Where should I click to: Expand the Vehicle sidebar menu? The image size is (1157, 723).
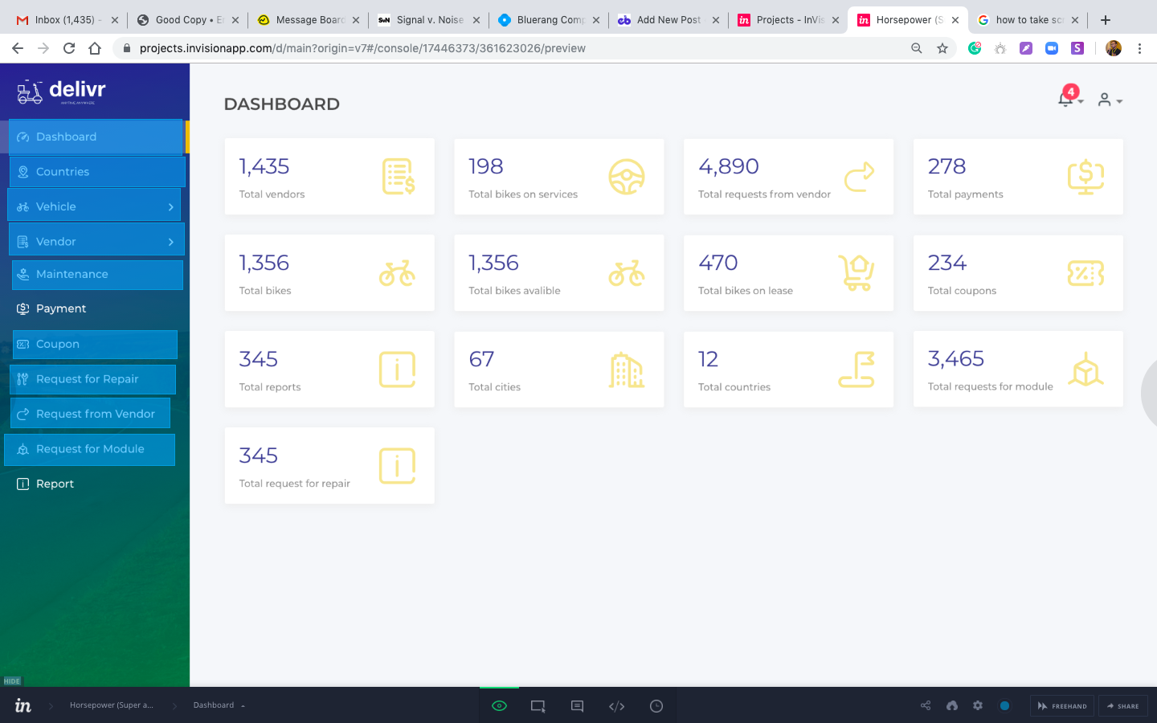tap(94, 206)
